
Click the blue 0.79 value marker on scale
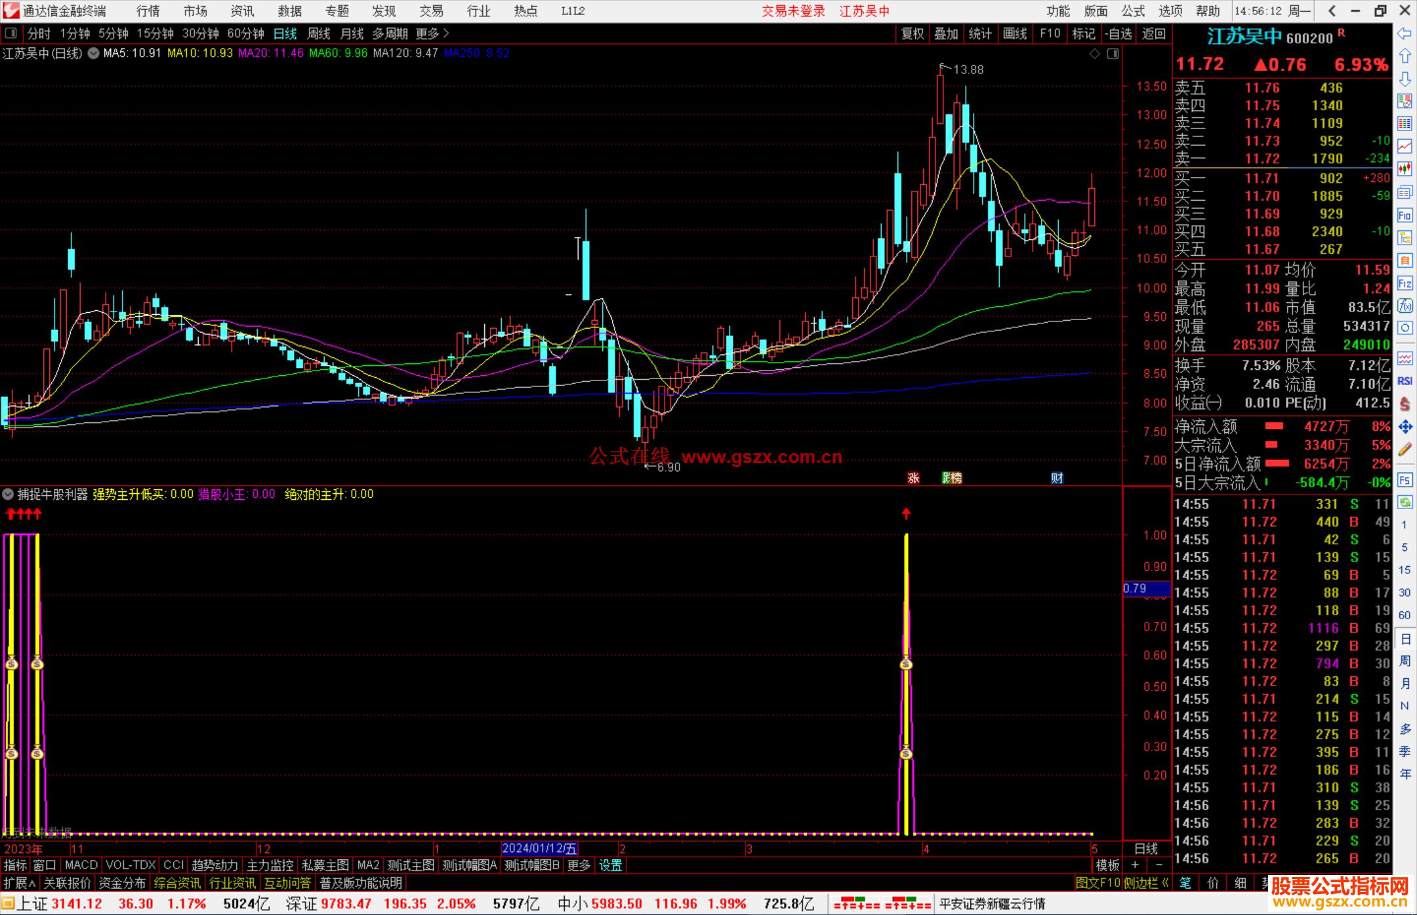pyautogui.click(x=1145, y=588)
